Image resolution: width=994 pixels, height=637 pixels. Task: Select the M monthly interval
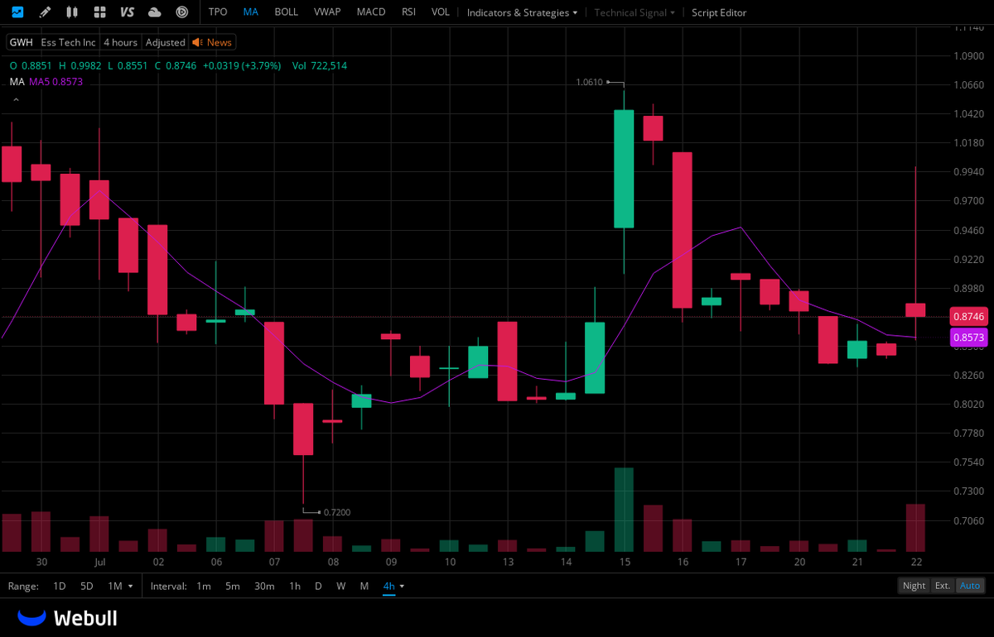click(364, 586)
